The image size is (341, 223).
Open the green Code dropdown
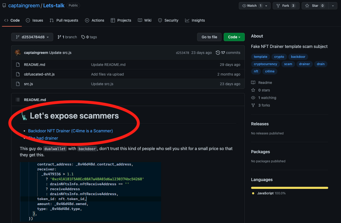pyautogui.click(x=234, y=37)
